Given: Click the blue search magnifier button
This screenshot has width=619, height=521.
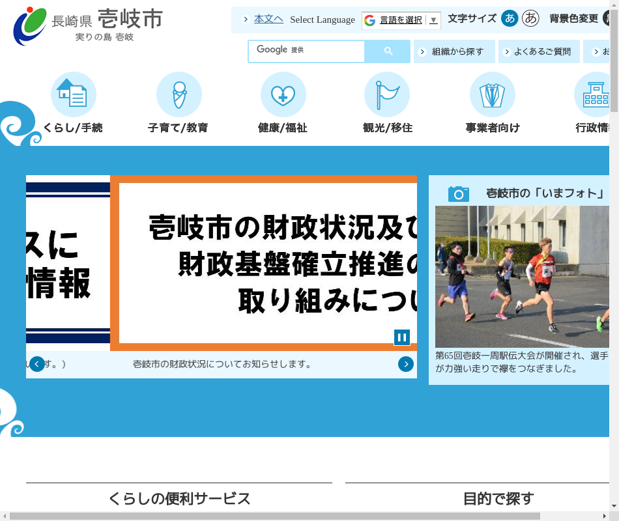Looking at the screenshot, I should [388, 51].
